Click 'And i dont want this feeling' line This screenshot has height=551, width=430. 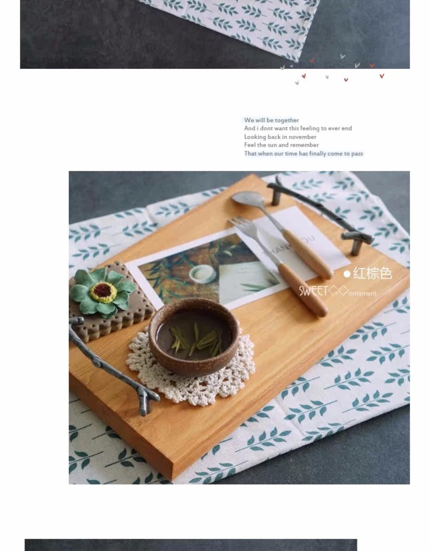point(298,128)
